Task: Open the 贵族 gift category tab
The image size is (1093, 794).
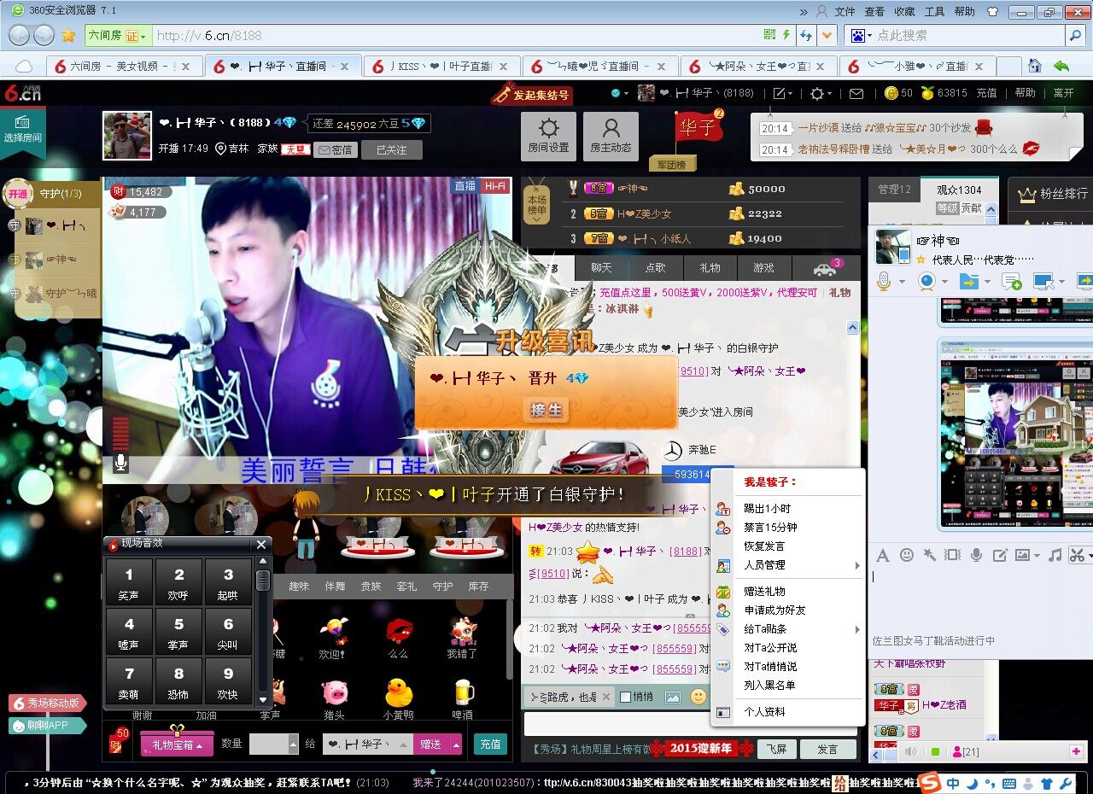Action: tap(371, 587)
